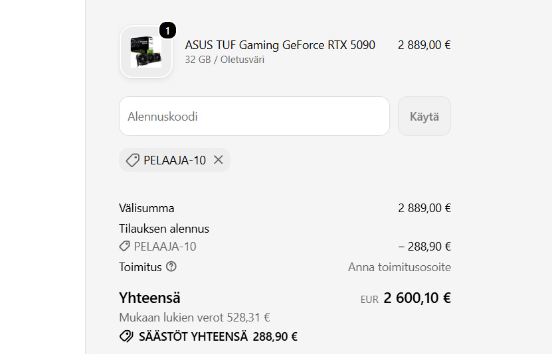Click the Välisumma subtotal amount
The width and height of the screenshot is (552, 354).
point(424,208)
